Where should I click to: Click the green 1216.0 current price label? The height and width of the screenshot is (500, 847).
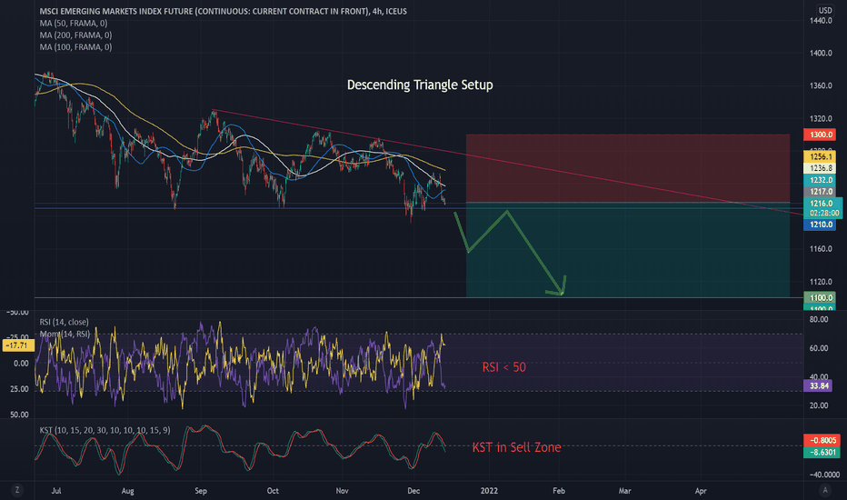[x=822, y=204]
